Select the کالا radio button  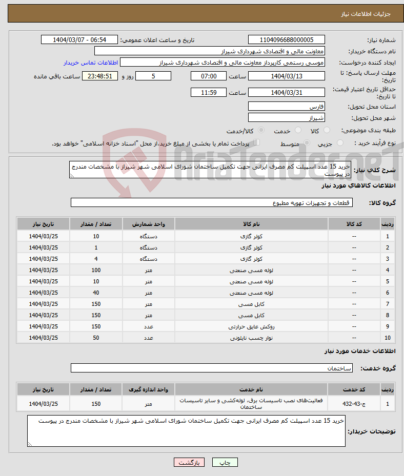327,130
